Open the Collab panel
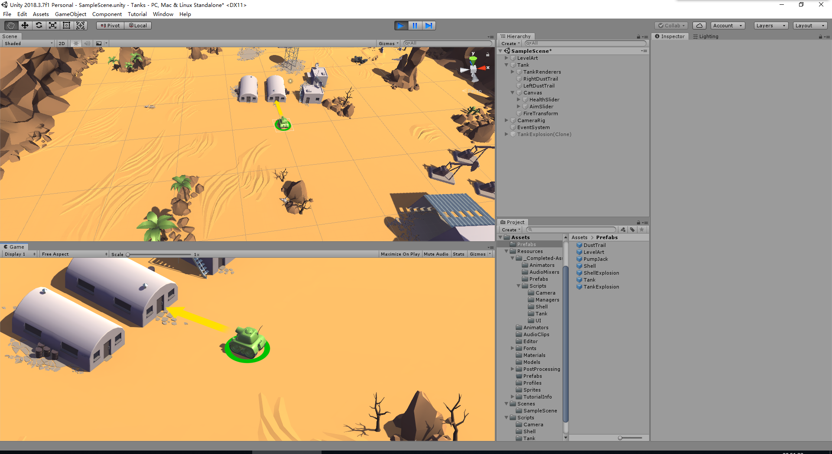832x454 pixels. click(671, 26)
